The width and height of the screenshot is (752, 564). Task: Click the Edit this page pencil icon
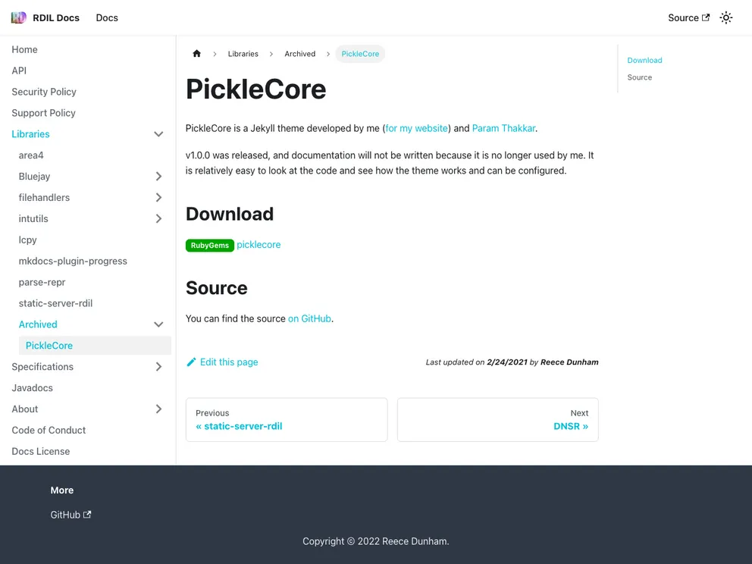(x=192, y=362)
